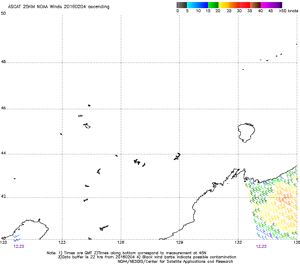Screen dimensions: 300x264
Task: Select the green 15-20 knots color bar segment
Action: [213, 5]
